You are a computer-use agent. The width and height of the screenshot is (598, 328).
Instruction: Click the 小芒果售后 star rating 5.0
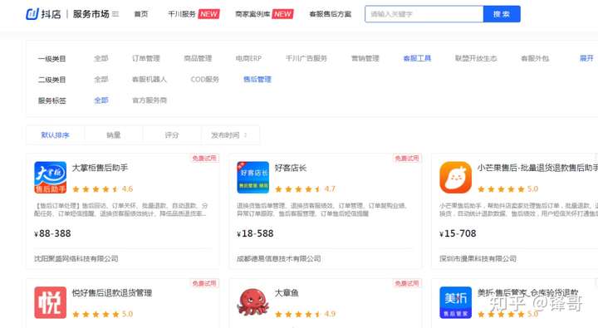tap(507, 188)
